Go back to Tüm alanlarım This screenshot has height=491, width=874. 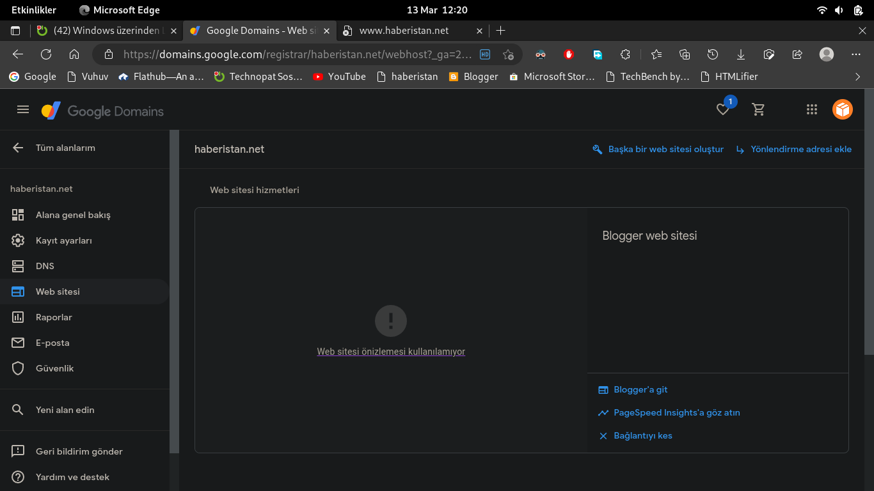tap(54, 148)
